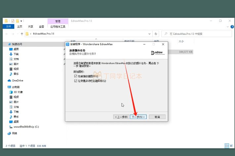Go back with the 上一步(B) button

pos(121,117)
